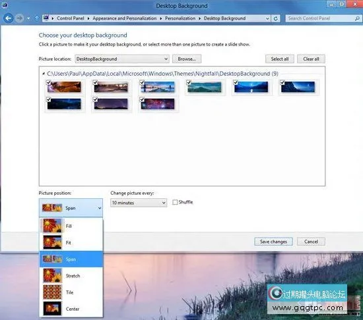Open the address bar history dropdown
Viewport: 363px width, 320px height.
267,18
